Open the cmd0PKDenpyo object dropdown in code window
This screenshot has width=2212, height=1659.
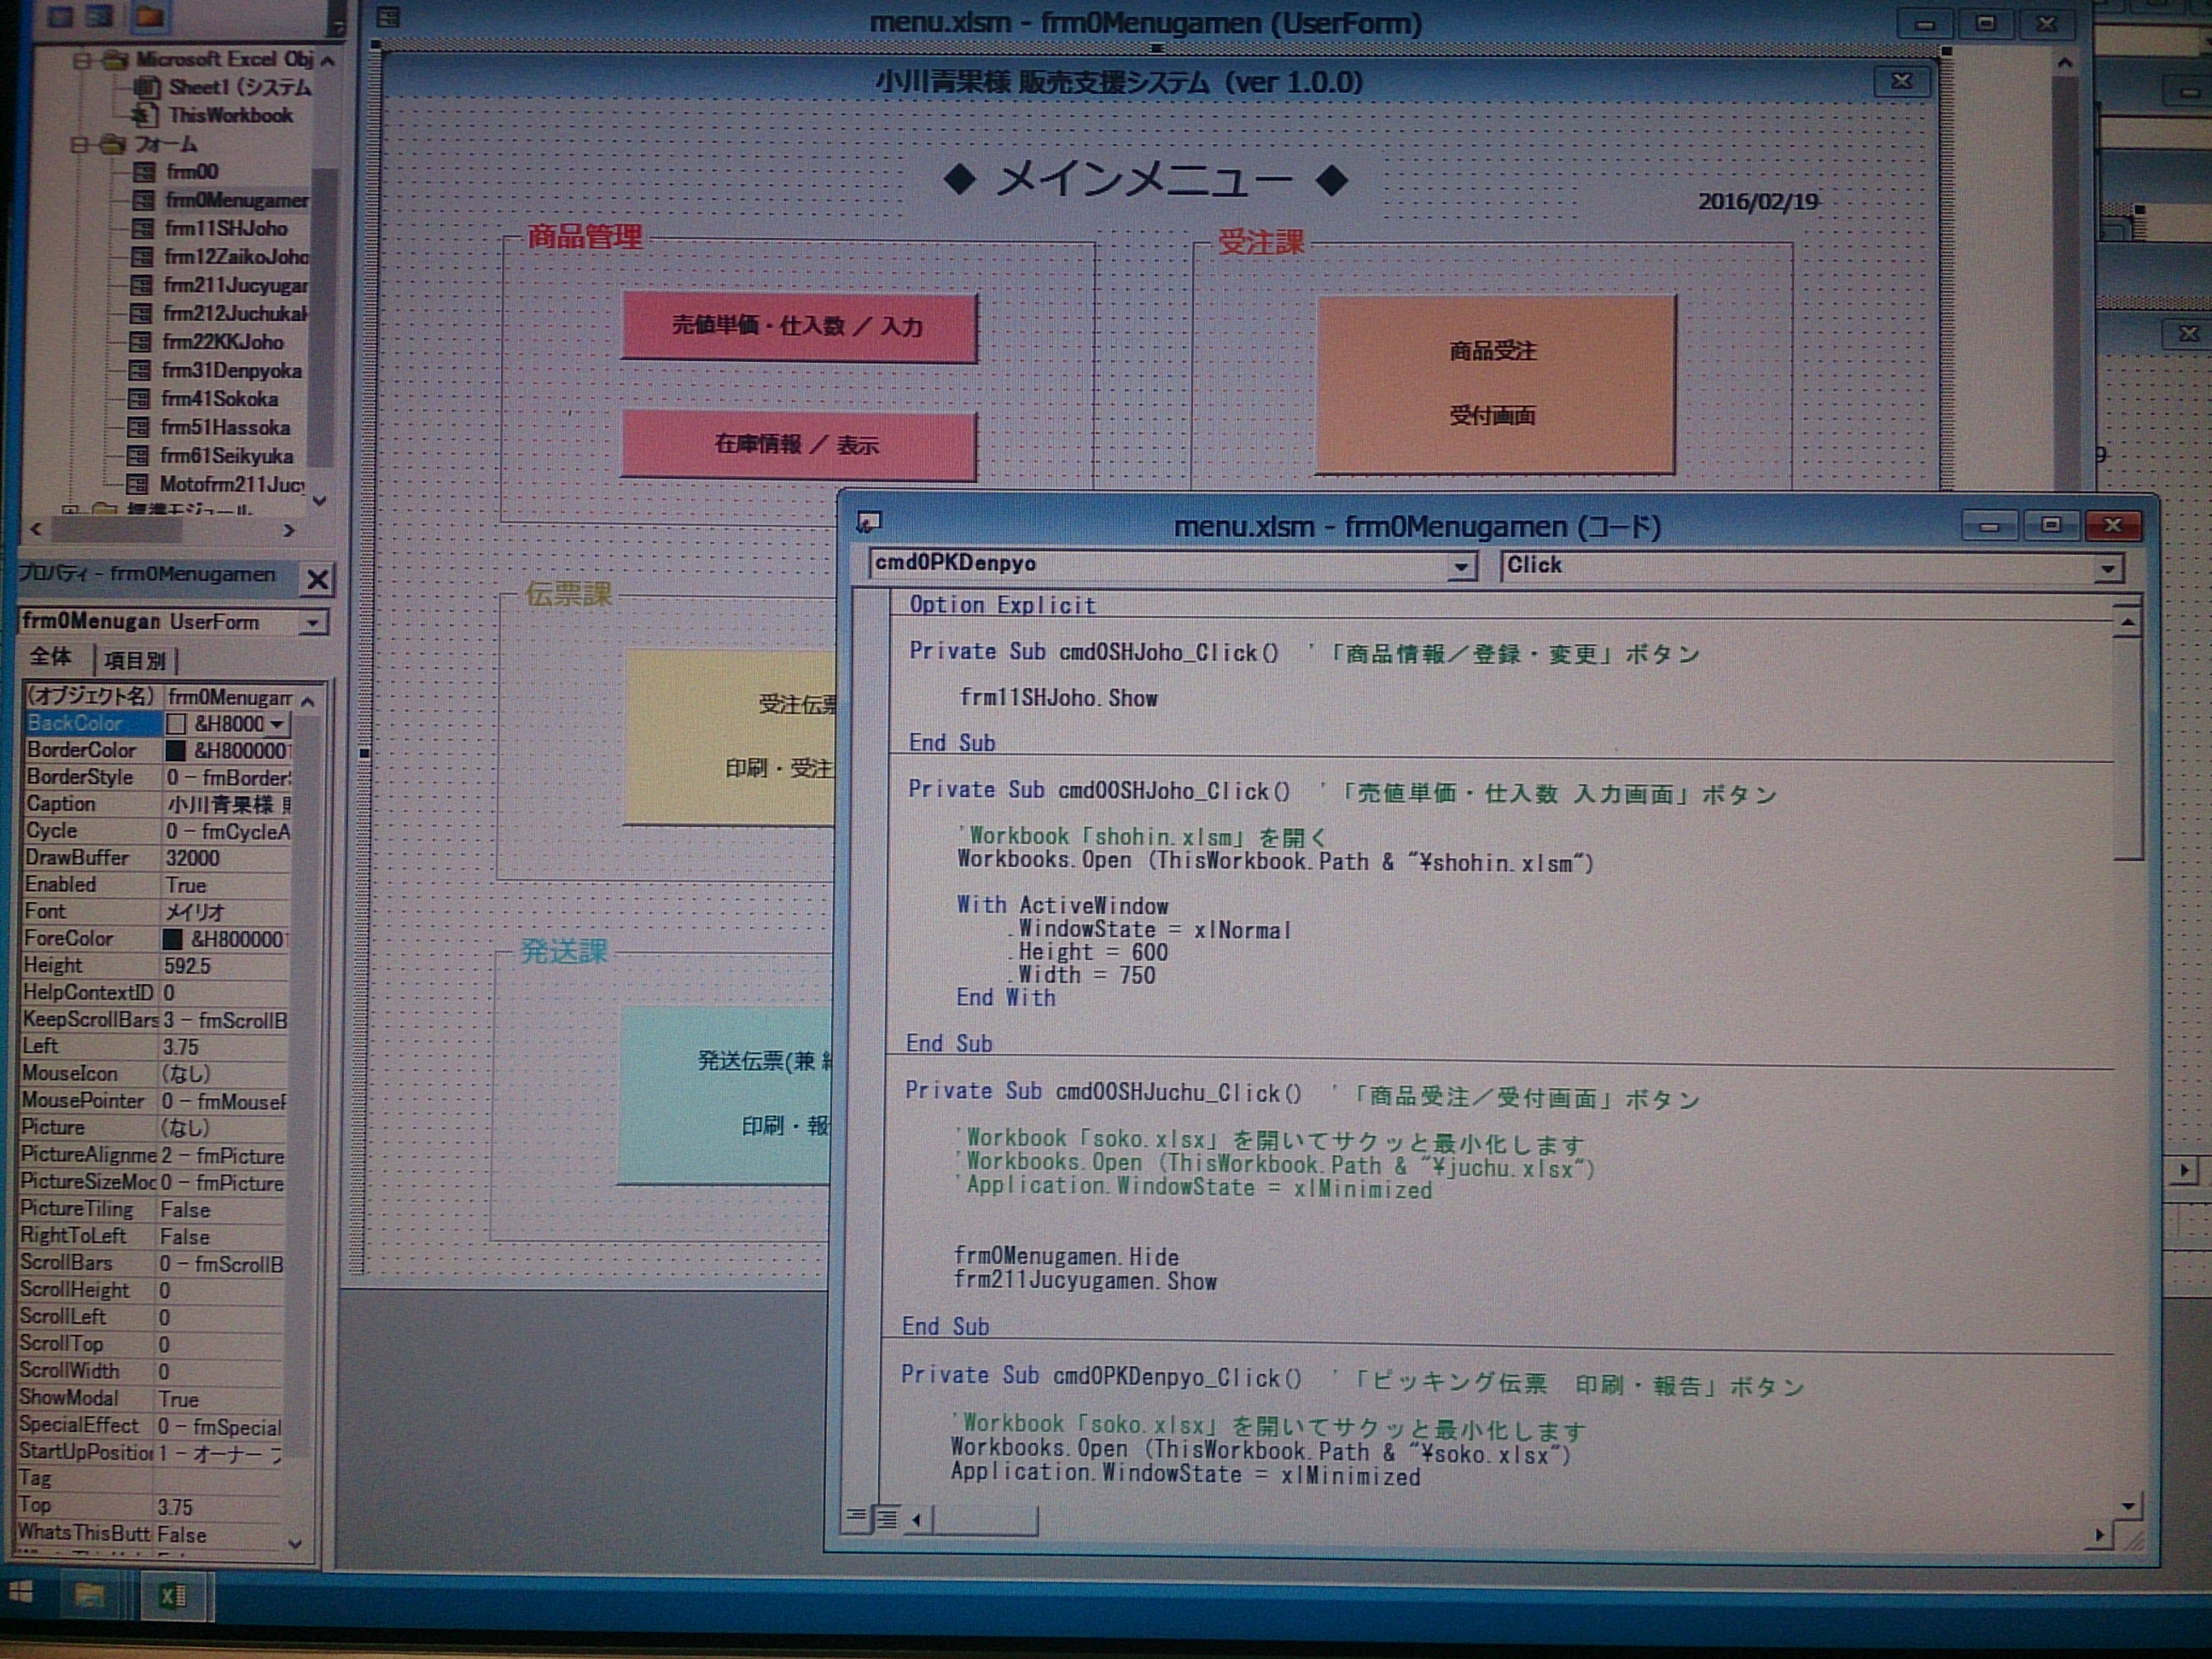1461,567
